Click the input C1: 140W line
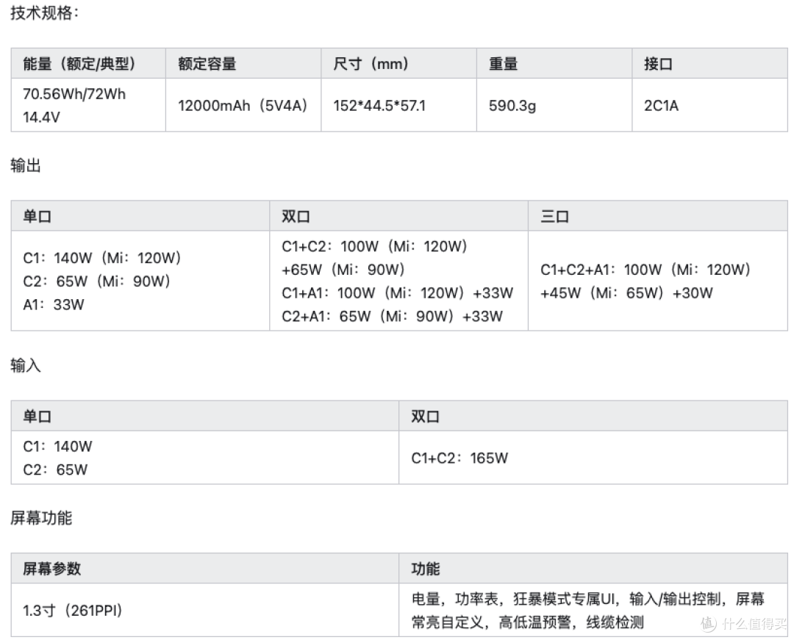The height and width of the screenshot is (640, 794). click(x=57, y=446)
